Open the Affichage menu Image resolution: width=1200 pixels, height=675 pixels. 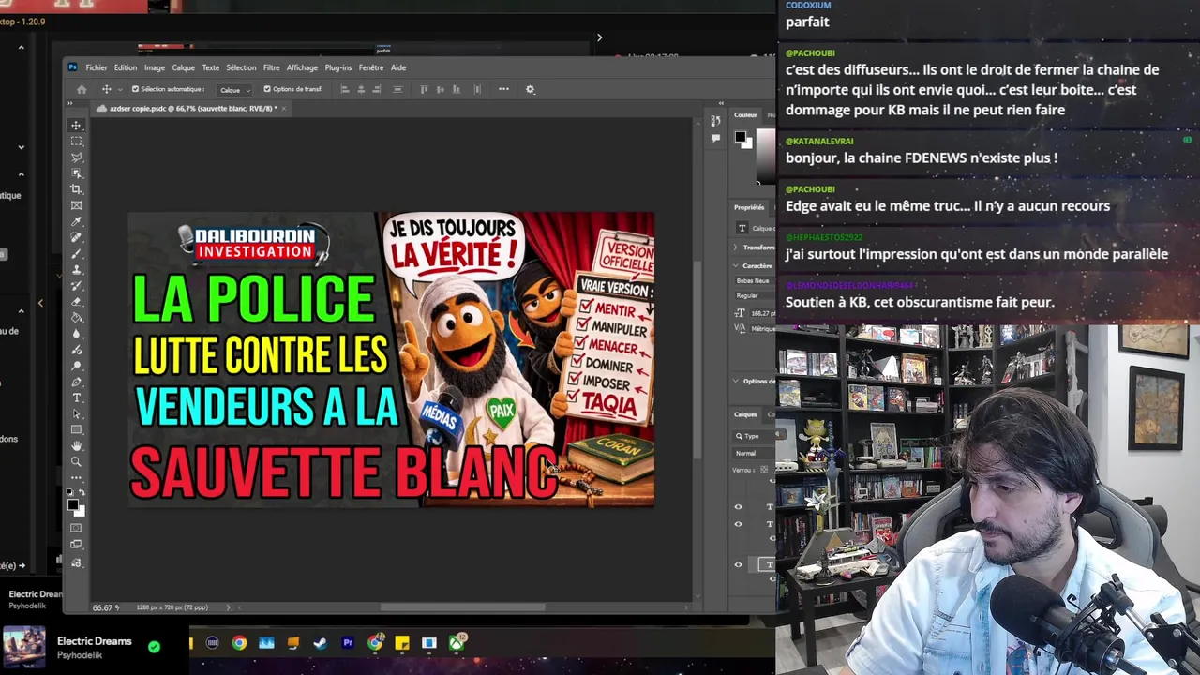[302, 67]
